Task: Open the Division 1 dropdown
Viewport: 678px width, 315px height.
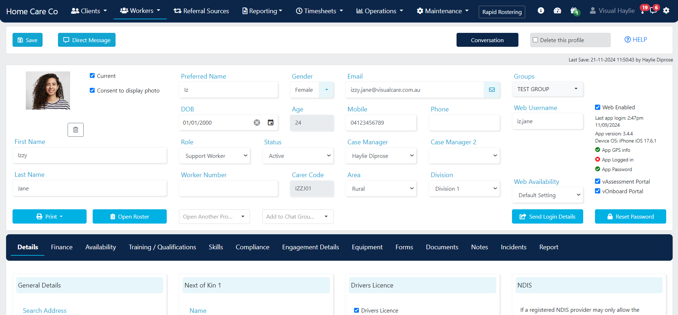Action: 464,189
